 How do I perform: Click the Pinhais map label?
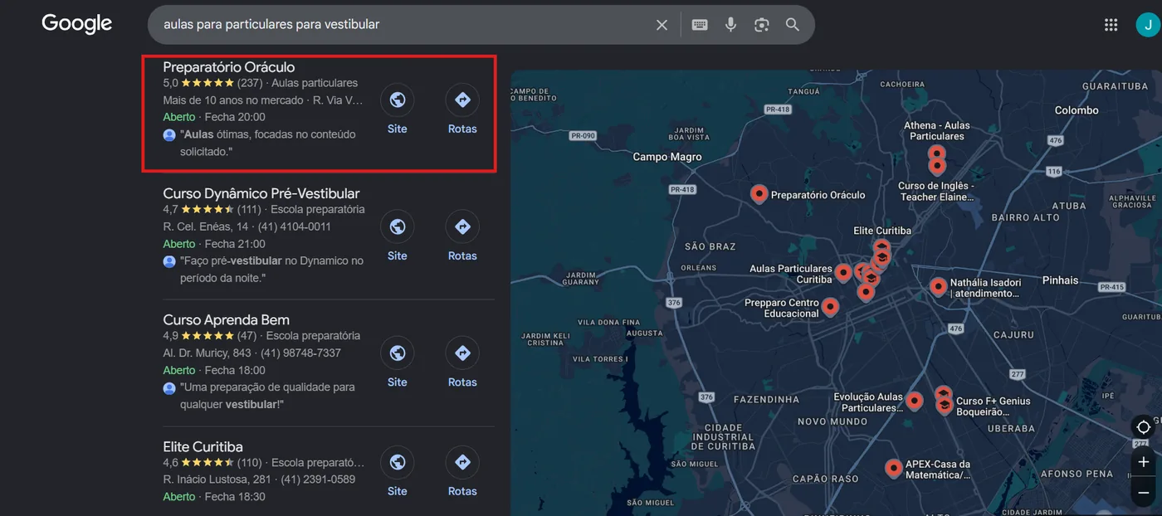point(1060,280)
